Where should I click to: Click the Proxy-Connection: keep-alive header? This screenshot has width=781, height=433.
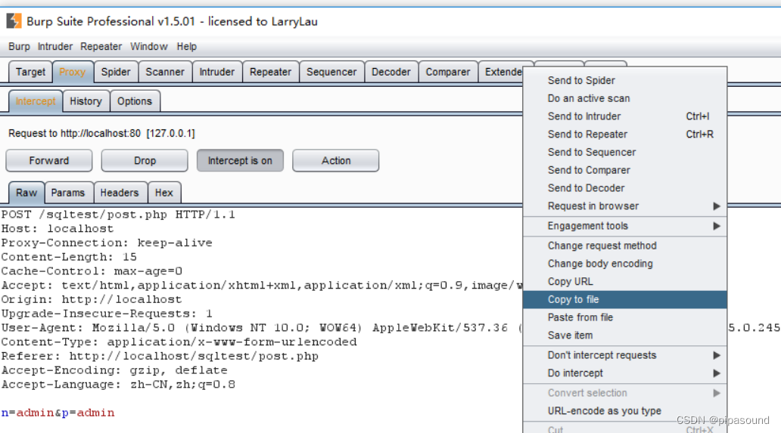pyautogui.click(x=107, y=243)
